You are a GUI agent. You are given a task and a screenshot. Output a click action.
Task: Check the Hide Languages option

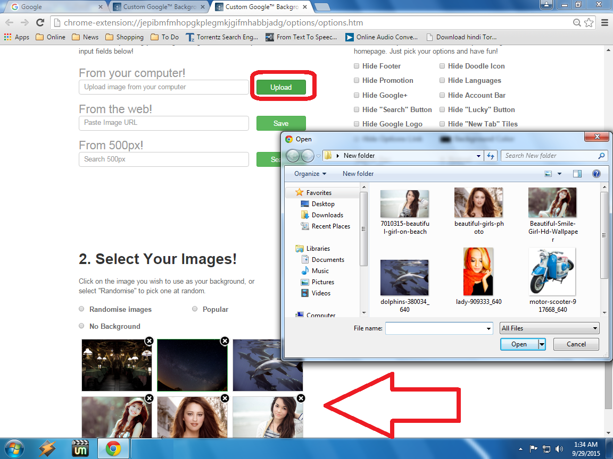click(442, 80)
